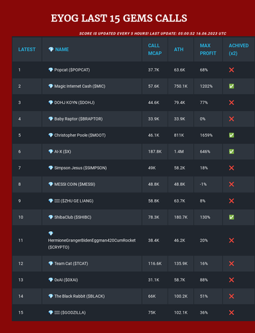Image resolution: width=255 pixels, height=333 pixels.
Task: Select the DOHJ KOYN ($DOHJ) name
Action: click(74, 103)
